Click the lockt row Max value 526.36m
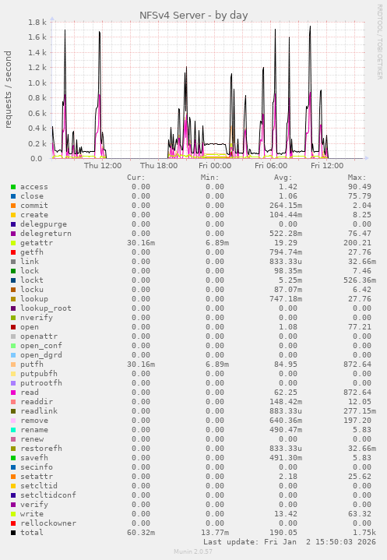The image size is (387, 560). 360,280
